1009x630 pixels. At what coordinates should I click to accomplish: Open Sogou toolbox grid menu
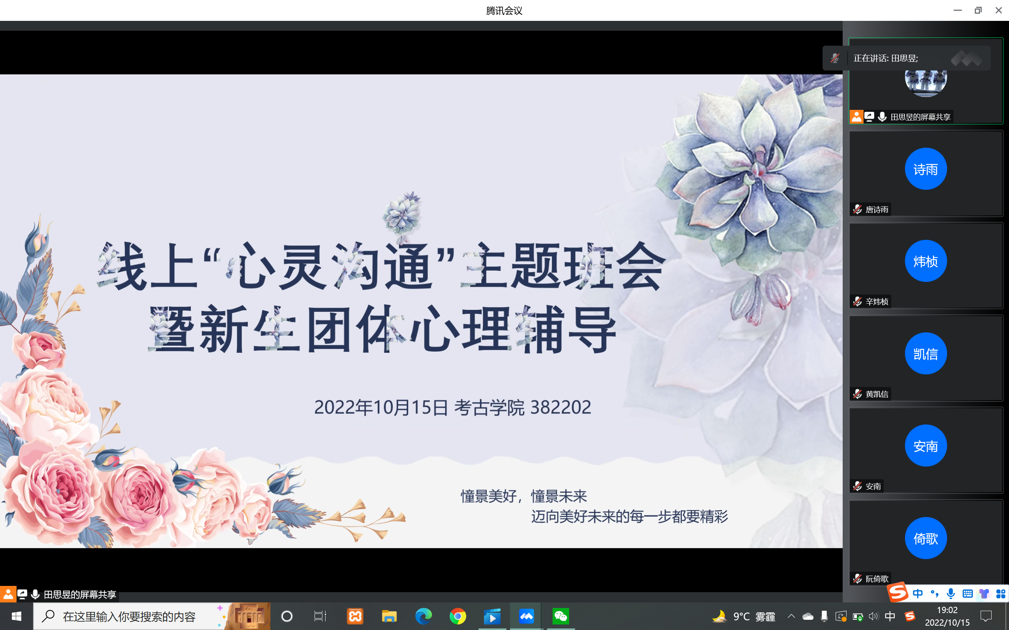(1000, 594)
